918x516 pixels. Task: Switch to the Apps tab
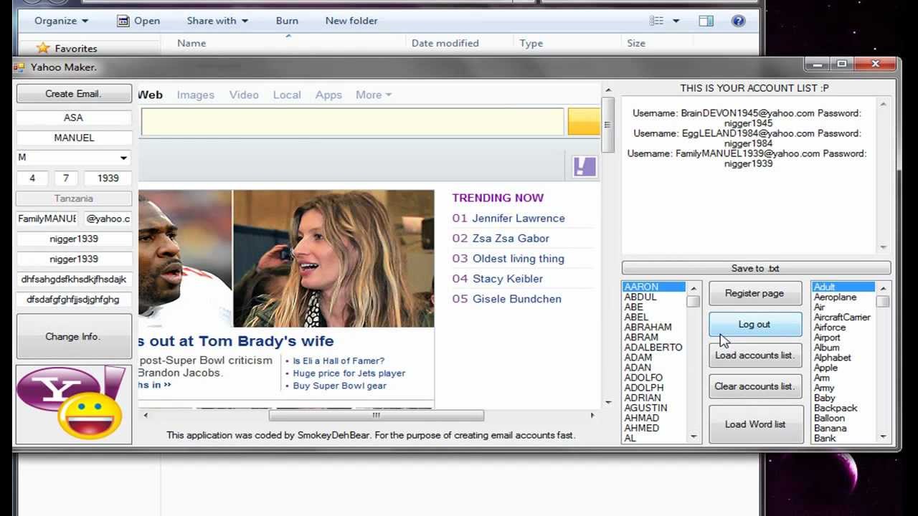[328, 95]
